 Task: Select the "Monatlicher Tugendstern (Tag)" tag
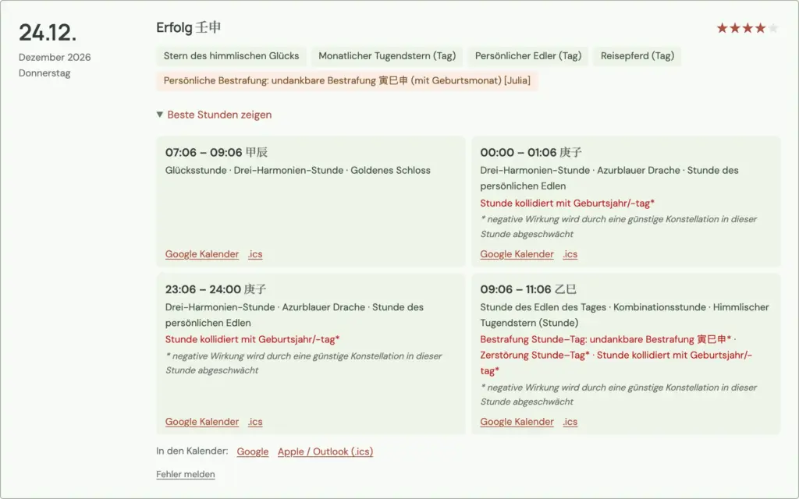[x=387, y=56]
